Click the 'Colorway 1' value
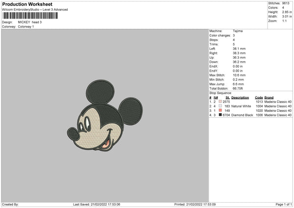 click(x=26, y=26)
